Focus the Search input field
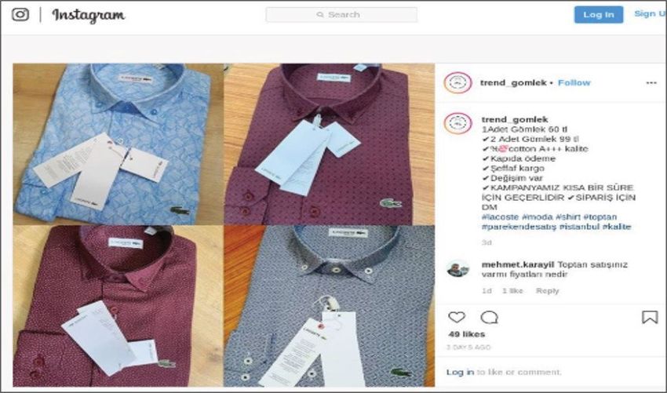 coord(341,14)
